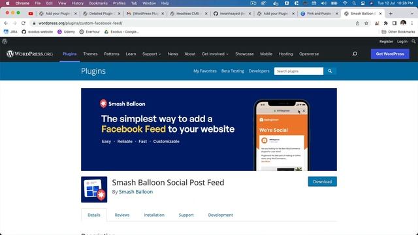418x235 pixels.
Task: Switch to the Gmail WordPress Plugin tab
Action: [145, 13]
